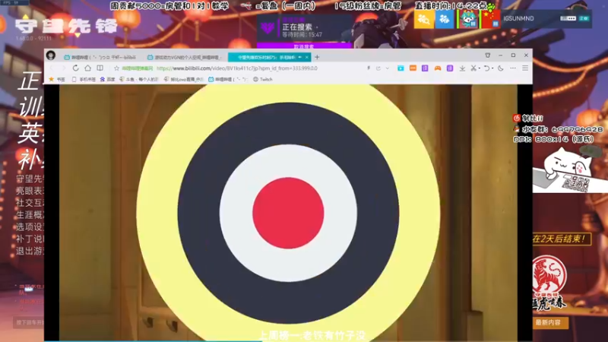This screenshot has height=342, width=608.
Task: Close the active Overwatch video tab
Action: 307,58
